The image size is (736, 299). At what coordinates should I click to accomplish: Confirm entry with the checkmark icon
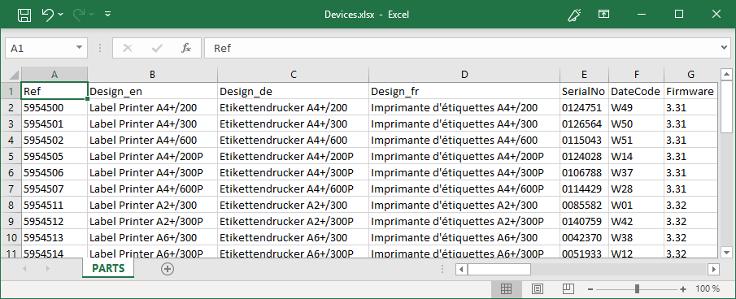click(x=157, y=48)
